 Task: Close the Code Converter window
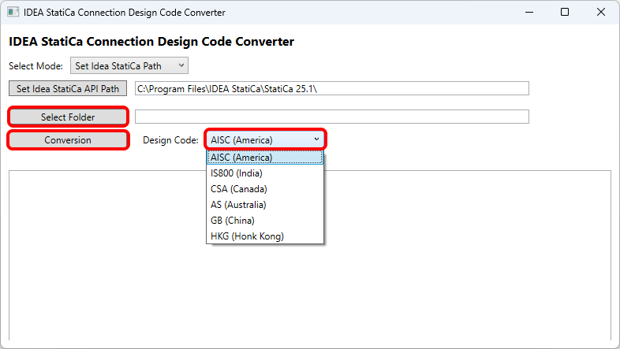(x=601, y=13)
